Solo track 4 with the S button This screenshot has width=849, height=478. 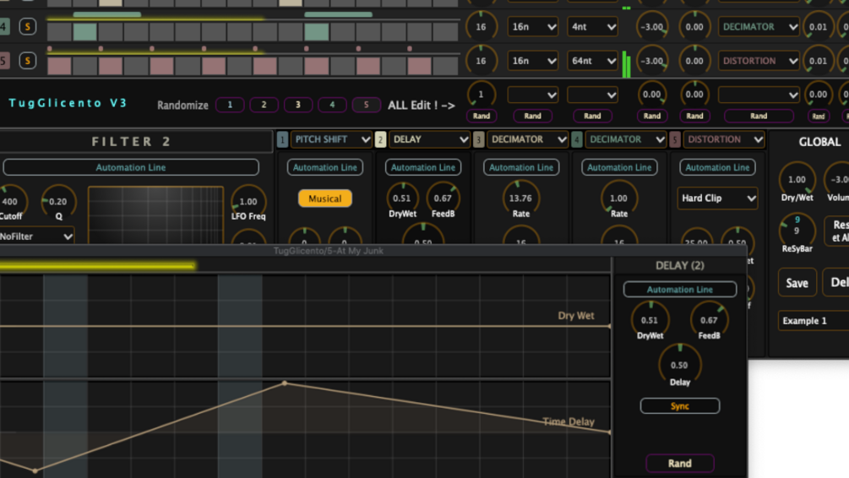(x=28, y=26)
